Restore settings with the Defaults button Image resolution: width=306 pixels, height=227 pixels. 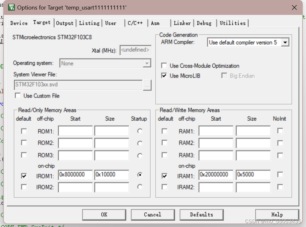[201, 215]
